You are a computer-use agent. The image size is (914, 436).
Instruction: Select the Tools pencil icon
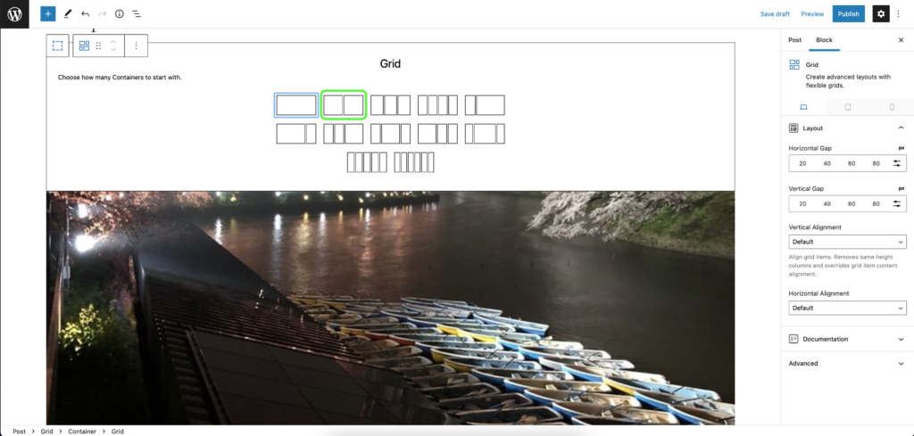67,14
